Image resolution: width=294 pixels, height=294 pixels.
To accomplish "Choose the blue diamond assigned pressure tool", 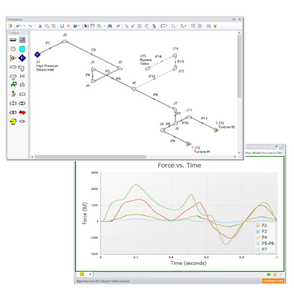I will click(x=22, y=58).
